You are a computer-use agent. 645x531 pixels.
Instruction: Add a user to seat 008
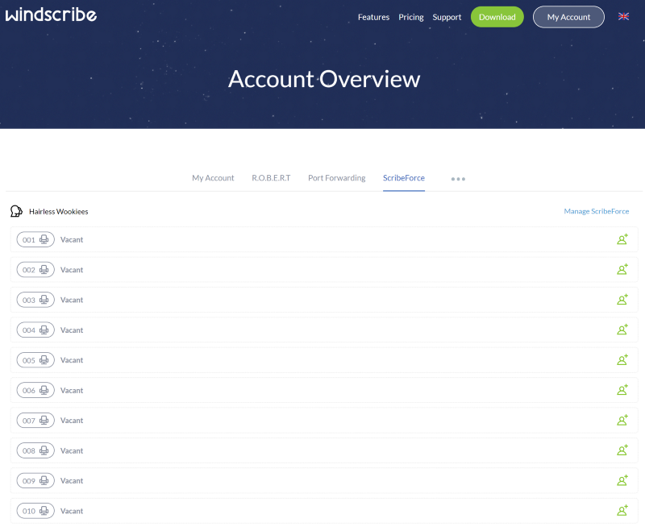[622, 450]
